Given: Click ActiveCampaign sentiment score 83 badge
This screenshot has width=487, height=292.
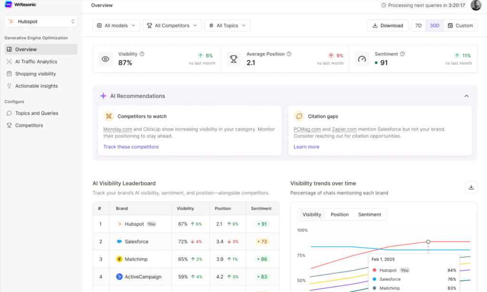Looking at the screenshot, I should click(262, 276).
